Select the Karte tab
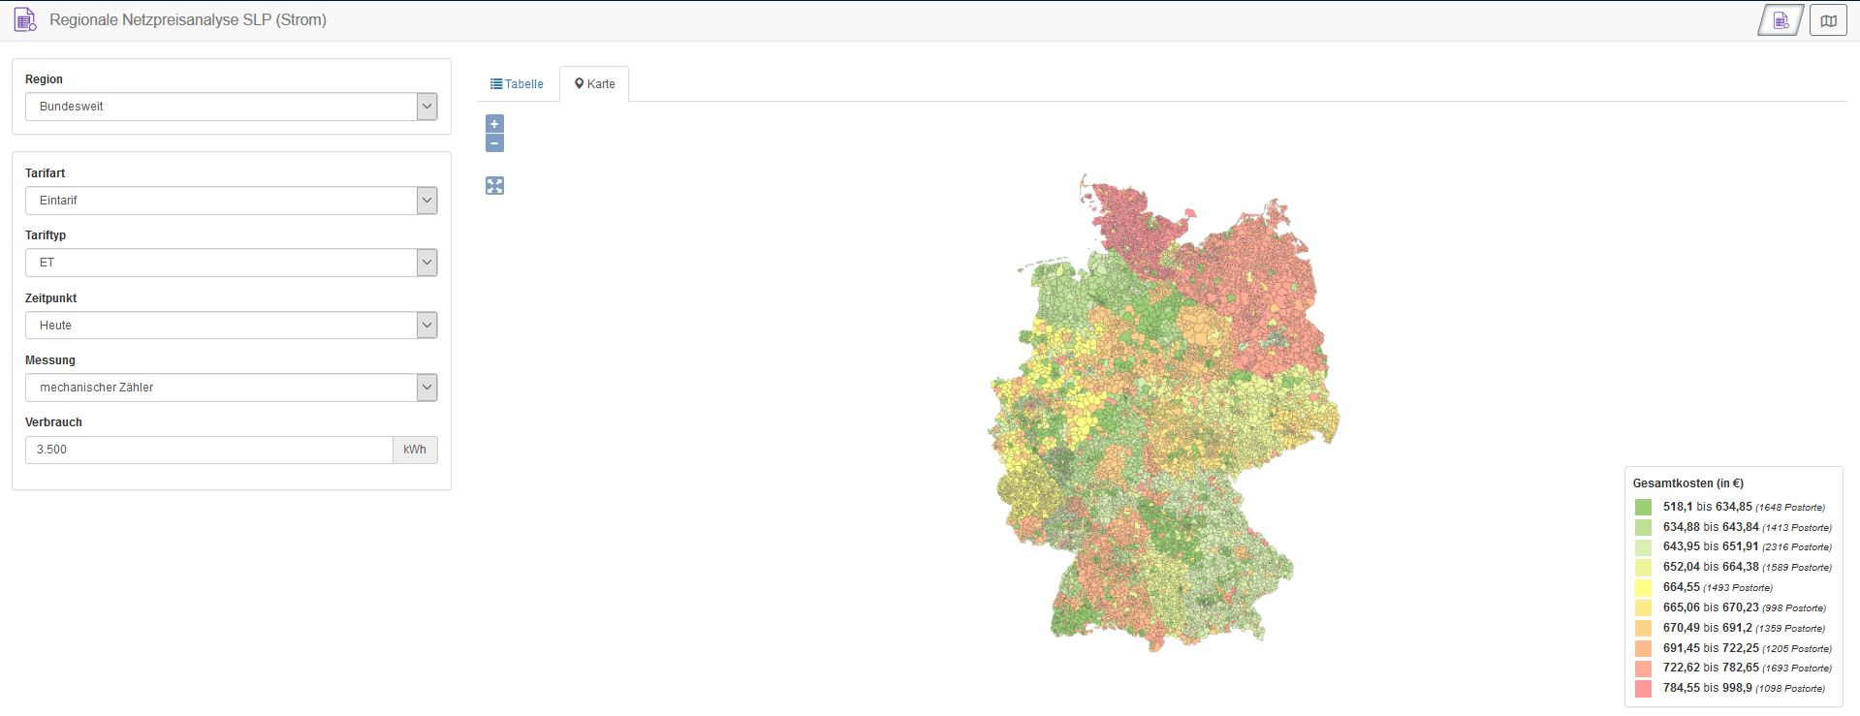The image size is (1860, 716). pyautogui.click(x=594, y=84)
